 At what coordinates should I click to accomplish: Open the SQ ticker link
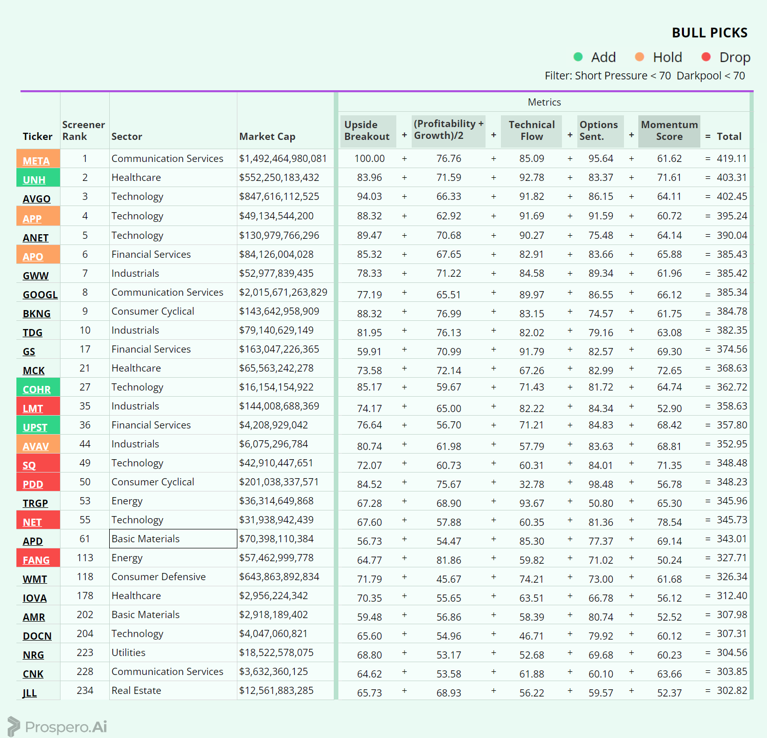pos(29,465)
